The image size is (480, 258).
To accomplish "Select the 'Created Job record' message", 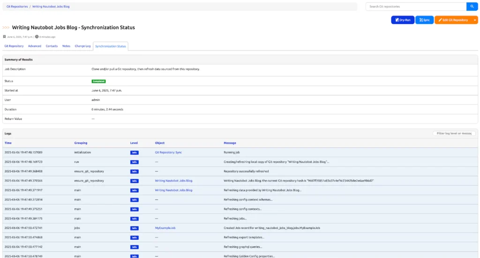I will pos(272,228).
